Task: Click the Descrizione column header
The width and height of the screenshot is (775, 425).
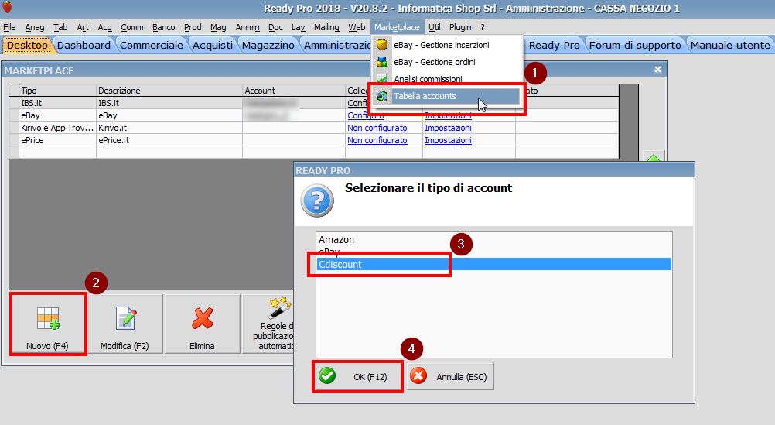Action: click(169, 91)
